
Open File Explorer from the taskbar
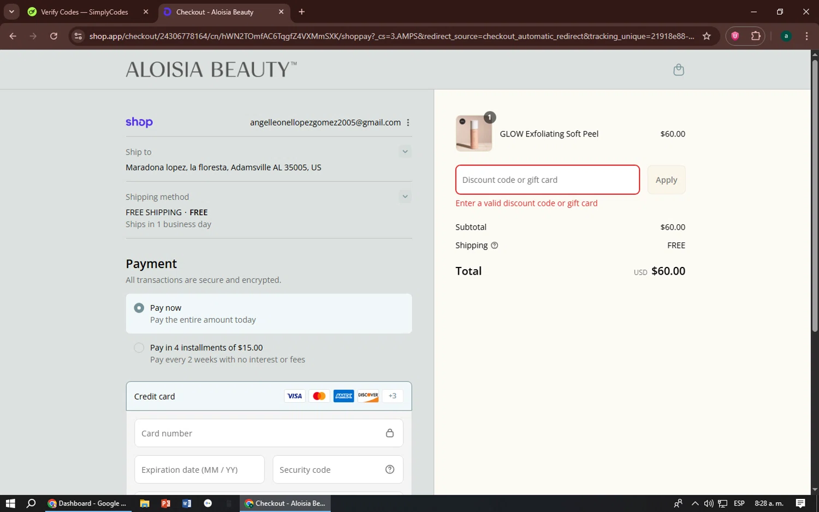tap(145, 503)
